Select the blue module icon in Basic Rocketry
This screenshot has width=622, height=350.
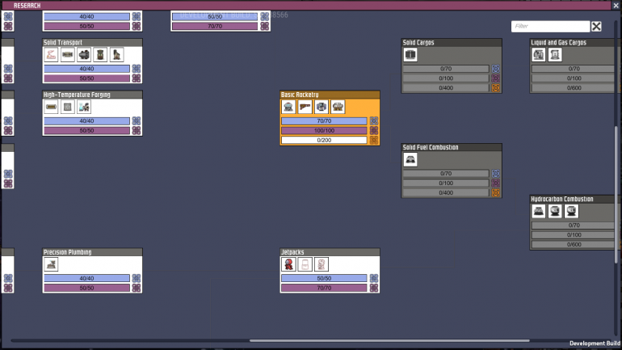coord(322,107)
